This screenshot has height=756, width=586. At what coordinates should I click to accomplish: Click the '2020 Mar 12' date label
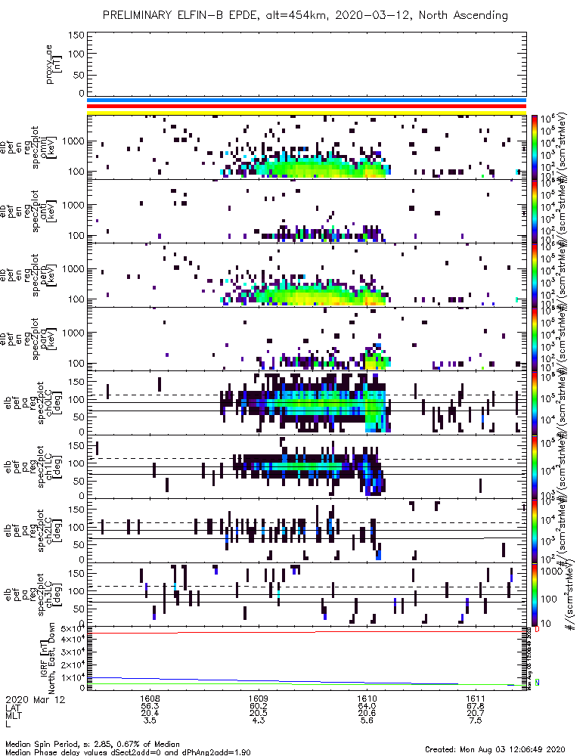coord(36,699)
